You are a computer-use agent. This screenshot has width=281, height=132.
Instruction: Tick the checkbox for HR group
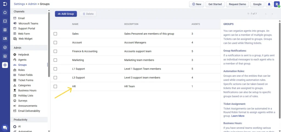point(55,86)
